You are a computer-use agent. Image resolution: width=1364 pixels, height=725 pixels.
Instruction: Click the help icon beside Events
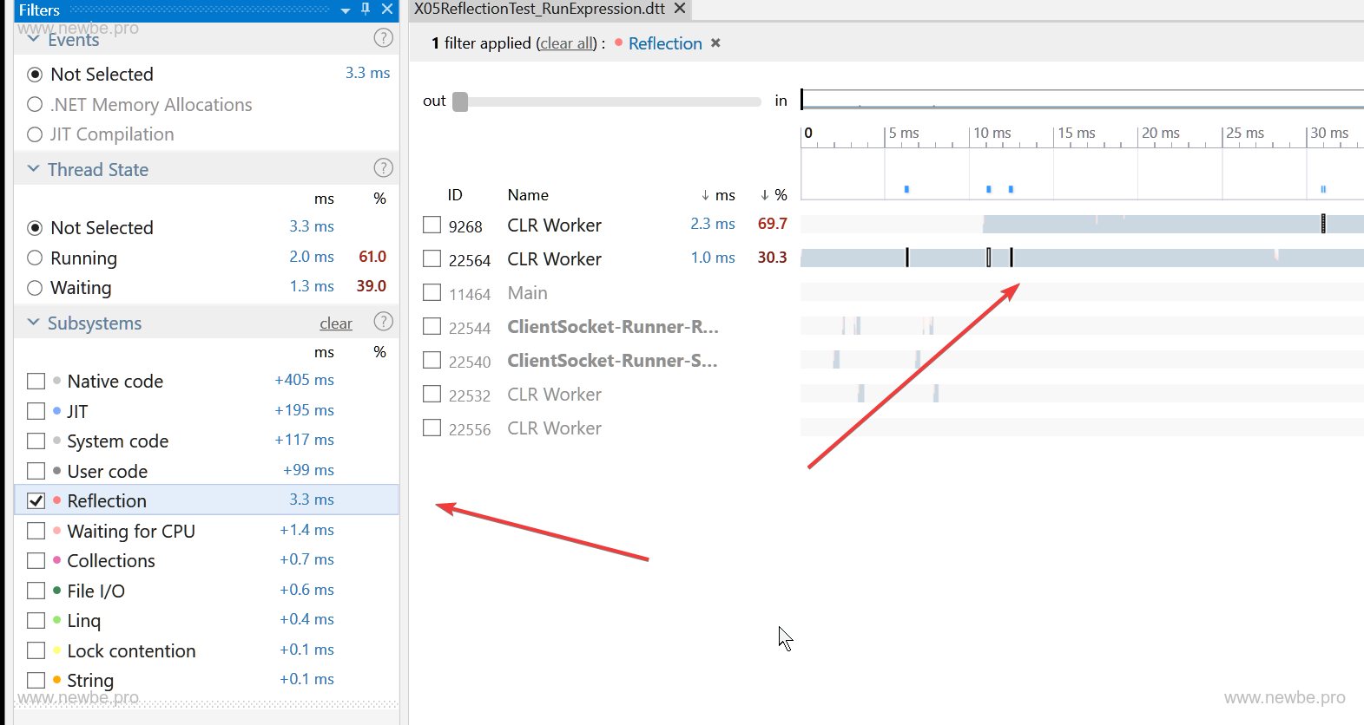pyautogui.click(x=383, y=38)
